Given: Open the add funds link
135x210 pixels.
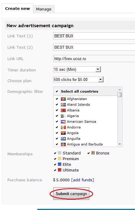Looking at the screenshot, I should point(83,180).
